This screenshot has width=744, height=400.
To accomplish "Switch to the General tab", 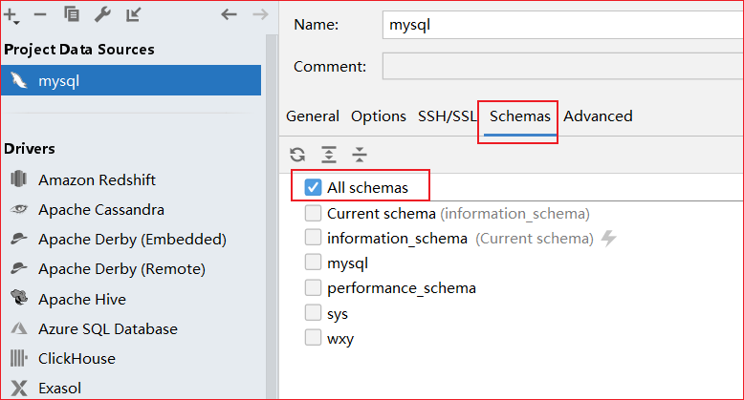I will pyautogui.click(x=313, y=116).
